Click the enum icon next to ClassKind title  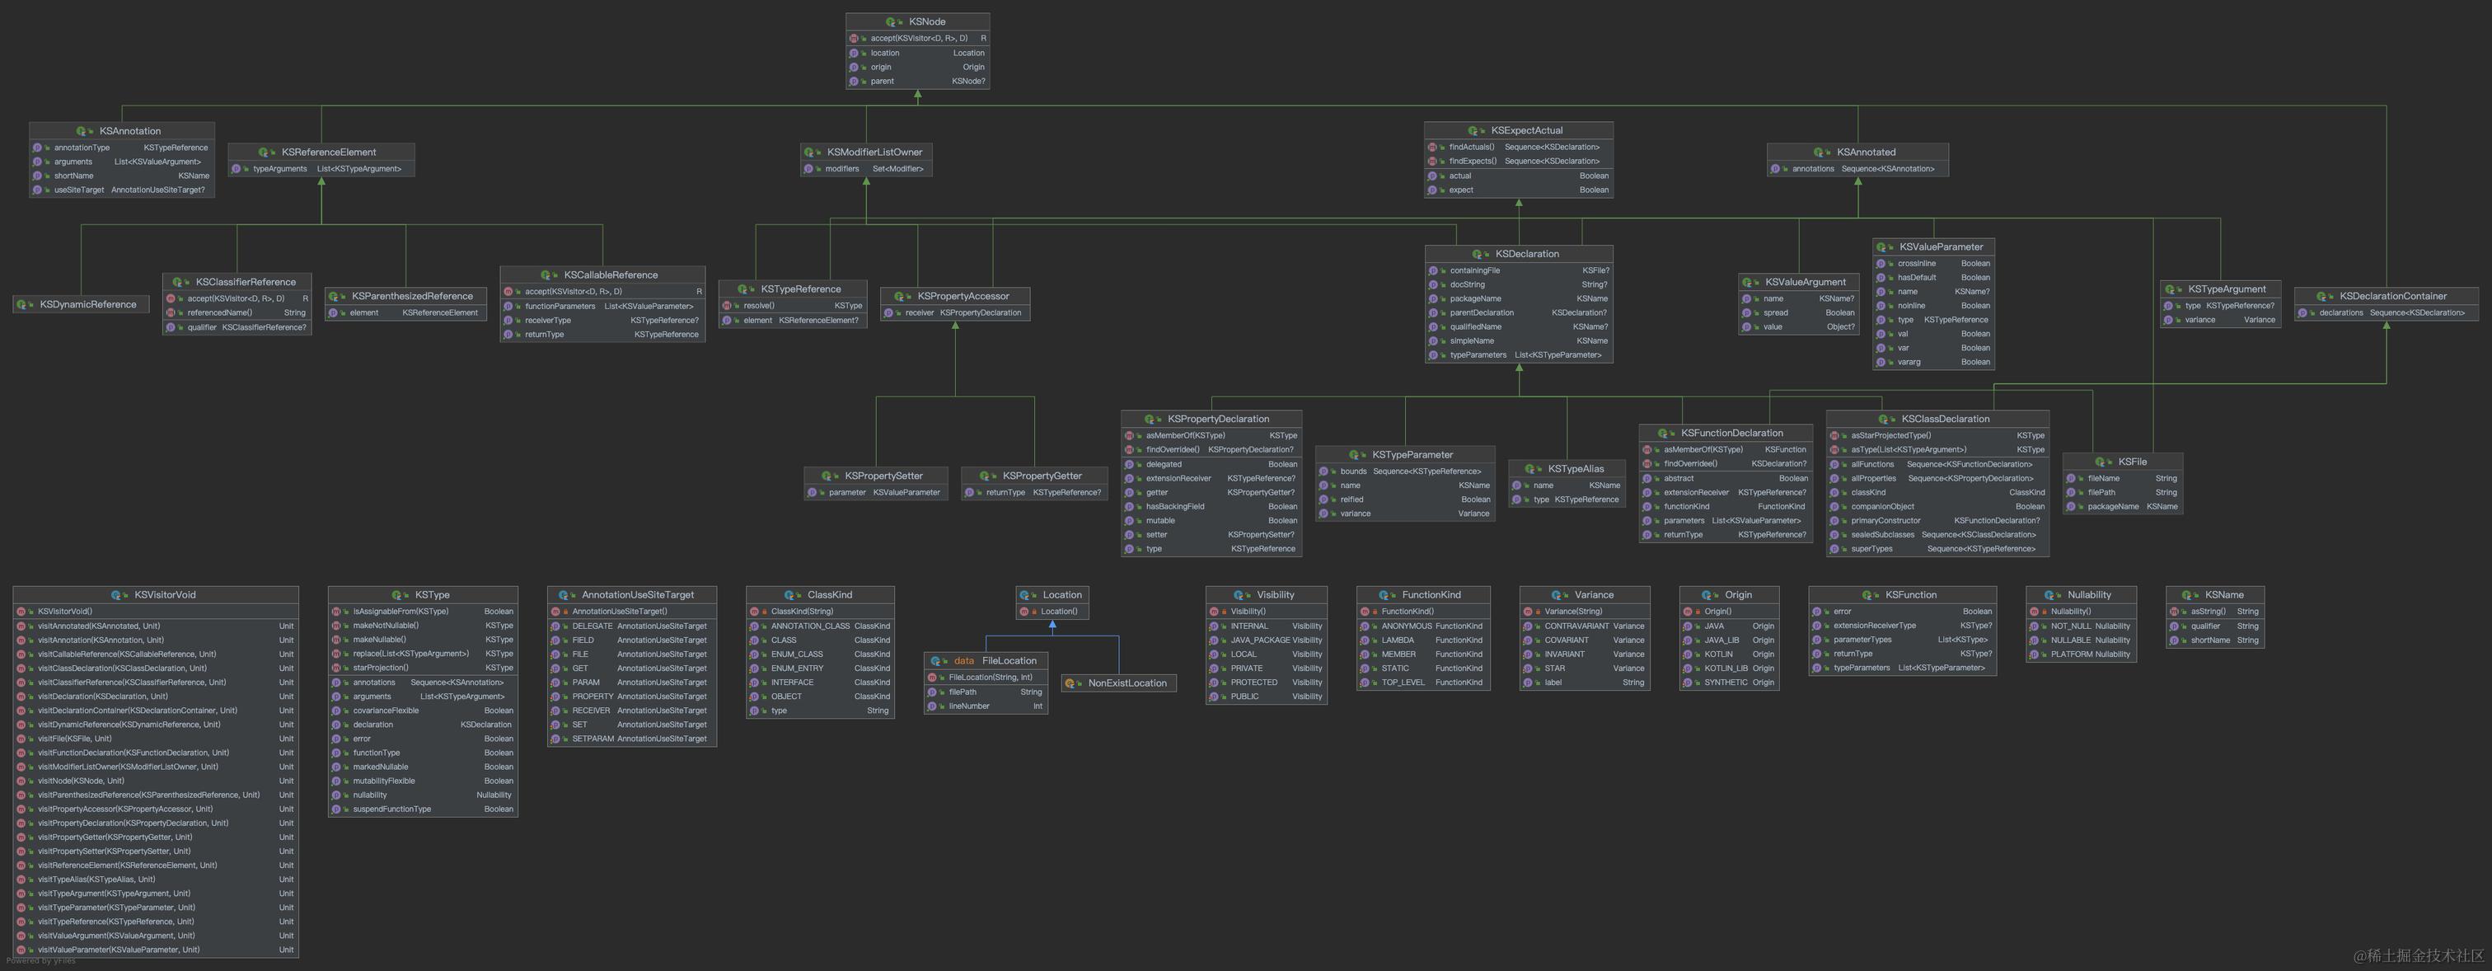(790, 595)
